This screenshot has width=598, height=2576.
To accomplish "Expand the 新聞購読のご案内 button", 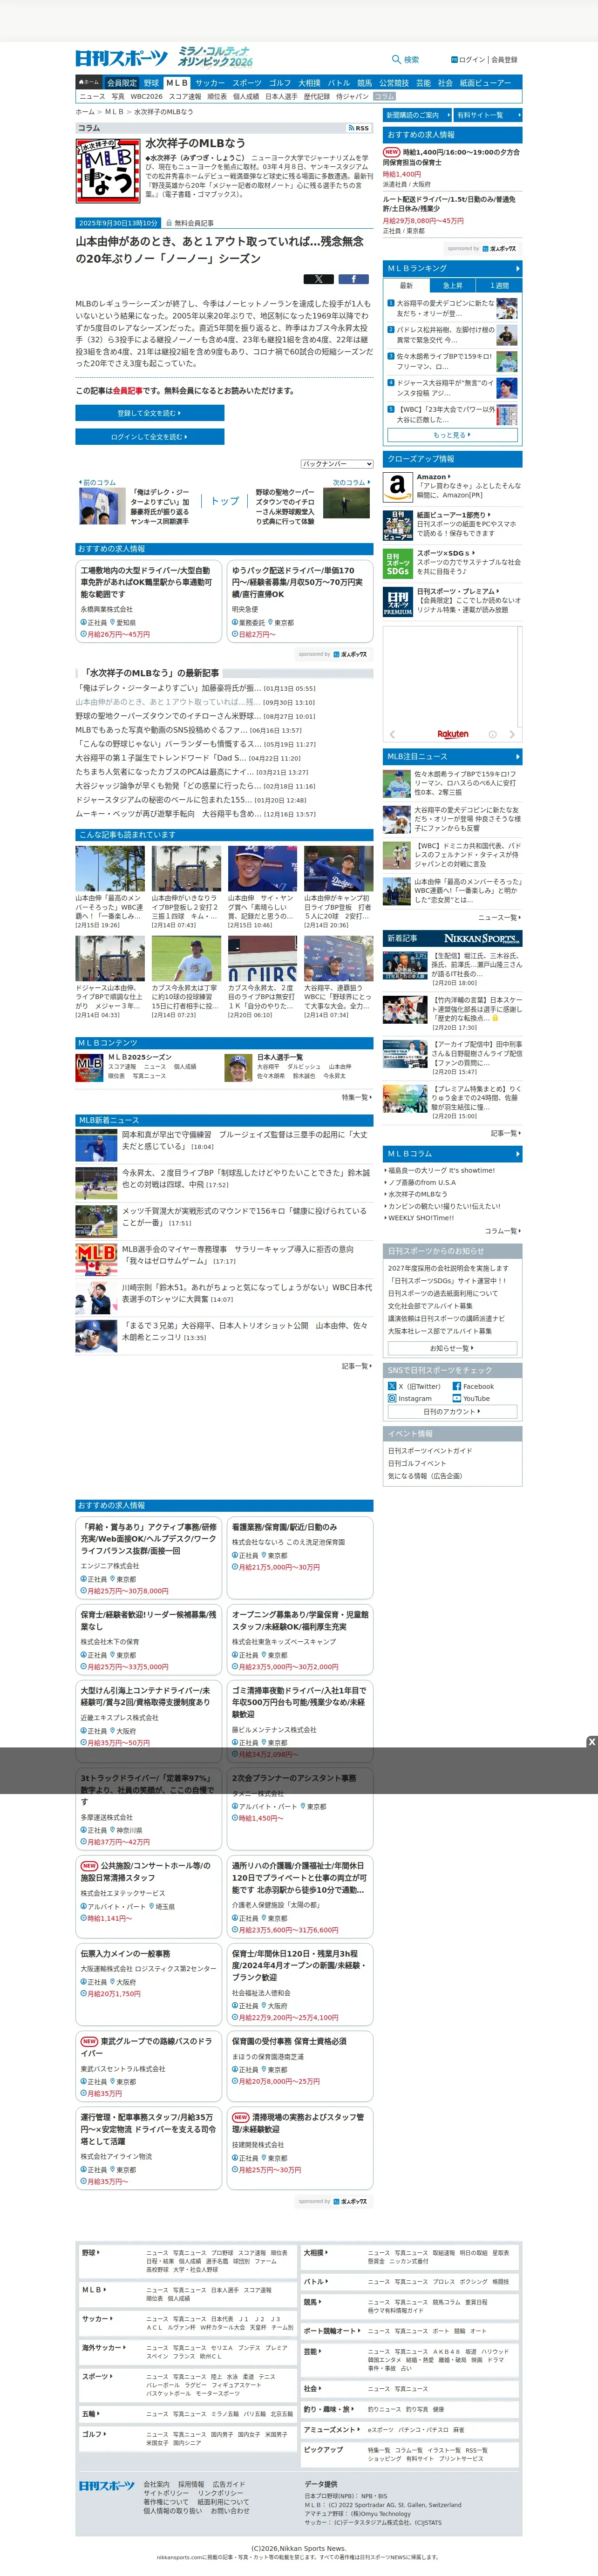I will click(x=416, y=115).
